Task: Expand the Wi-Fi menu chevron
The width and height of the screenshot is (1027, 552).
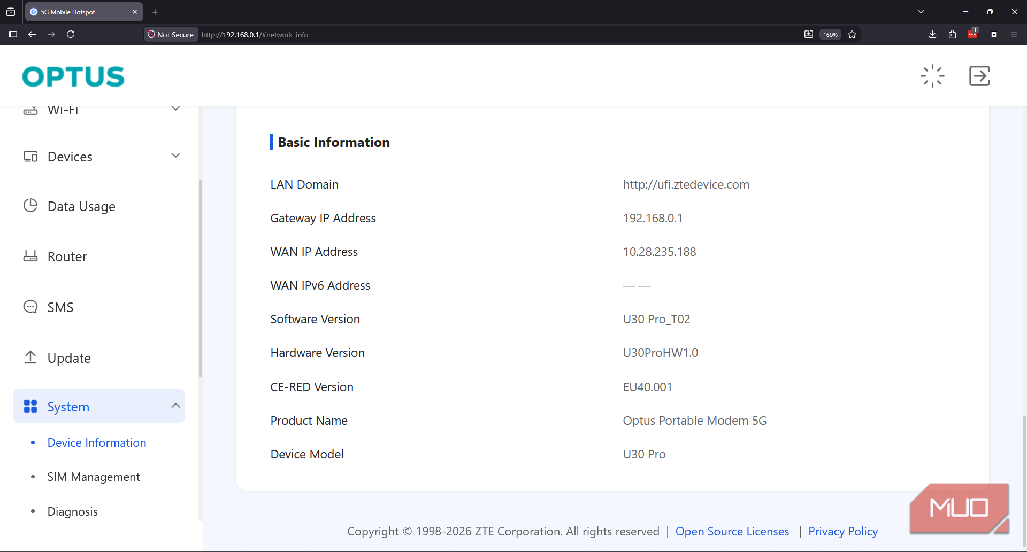Action: (175, 108)
